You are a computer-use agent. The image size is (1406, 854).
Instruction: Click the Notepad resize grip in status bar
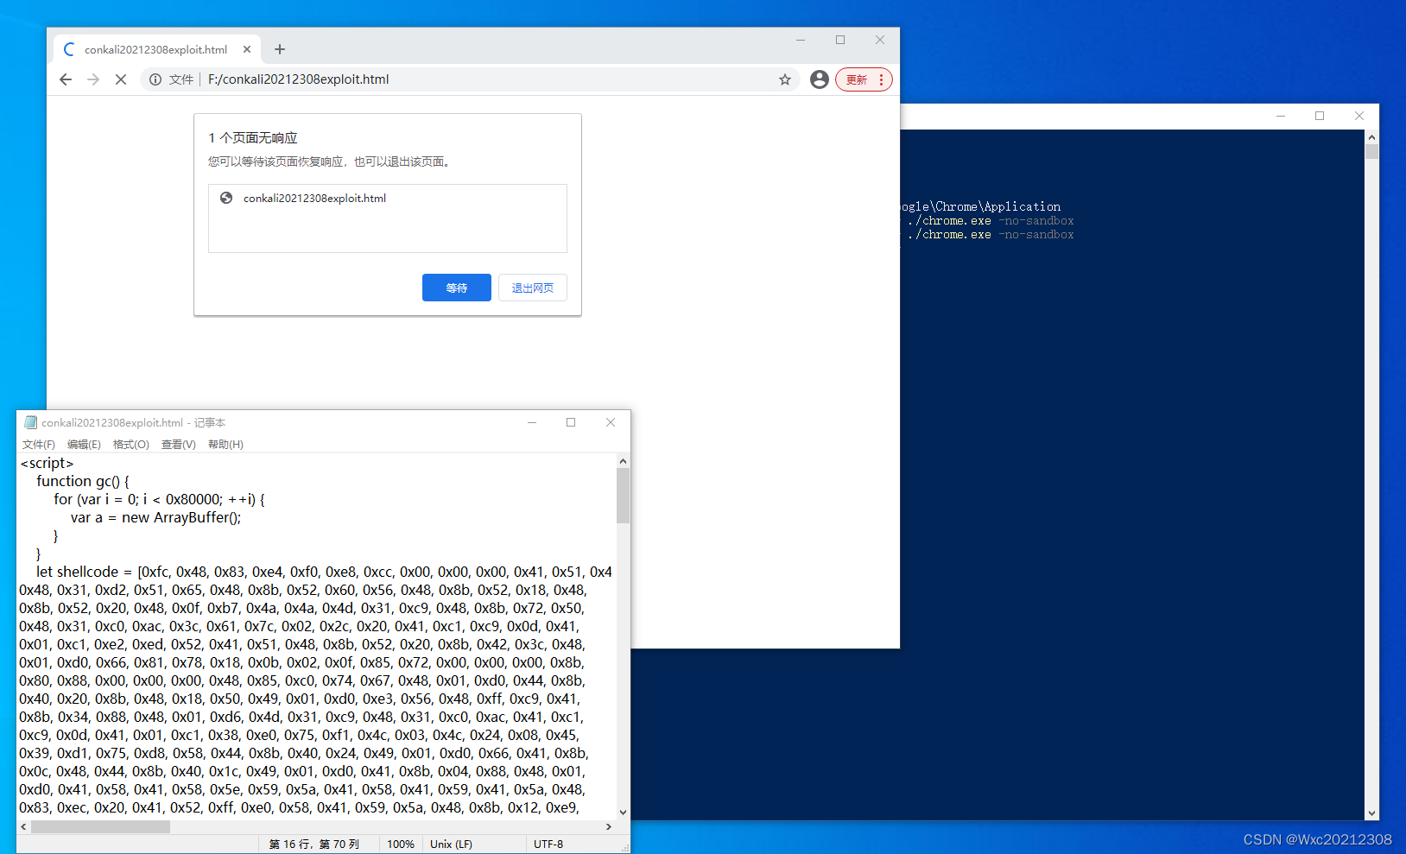tap(624, 847)
